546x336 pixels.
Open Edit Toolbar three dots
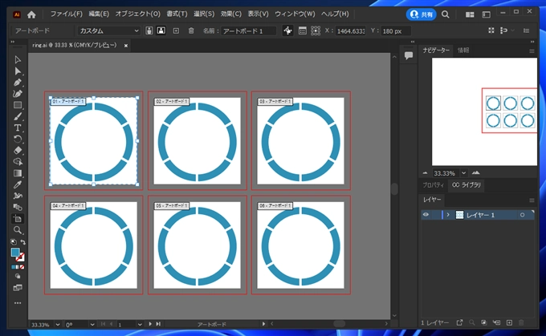pos(18,303)
